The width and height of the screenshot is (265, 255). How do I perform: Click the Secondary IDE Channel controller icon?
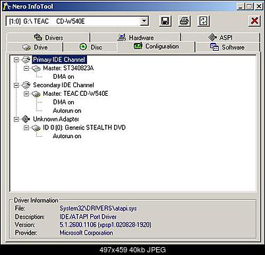(26, 85)
